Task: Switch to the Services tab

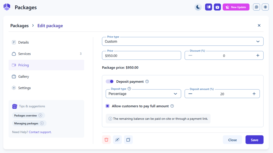Action: point(25,54)
